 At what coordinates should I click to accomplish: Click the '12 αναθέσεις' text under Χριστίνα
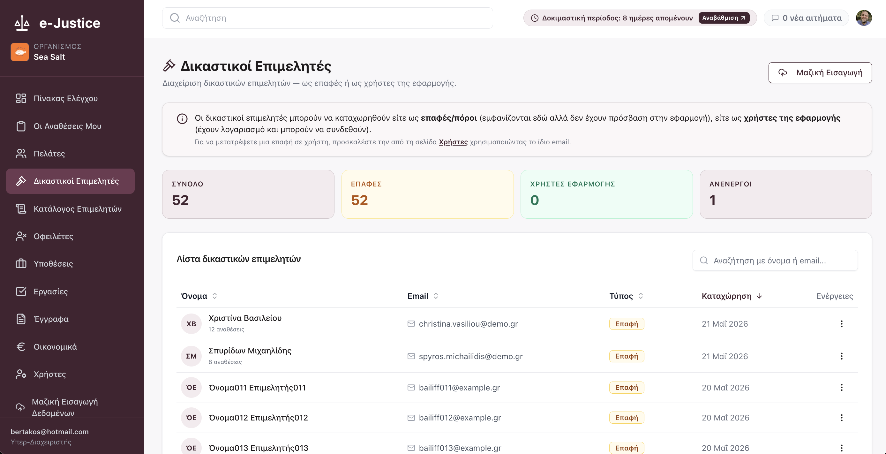coord(226,329)
